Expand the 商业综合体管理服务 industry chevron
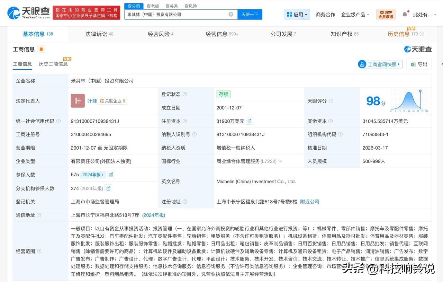Viewport: 443px width, 282px height. (280, 161)
